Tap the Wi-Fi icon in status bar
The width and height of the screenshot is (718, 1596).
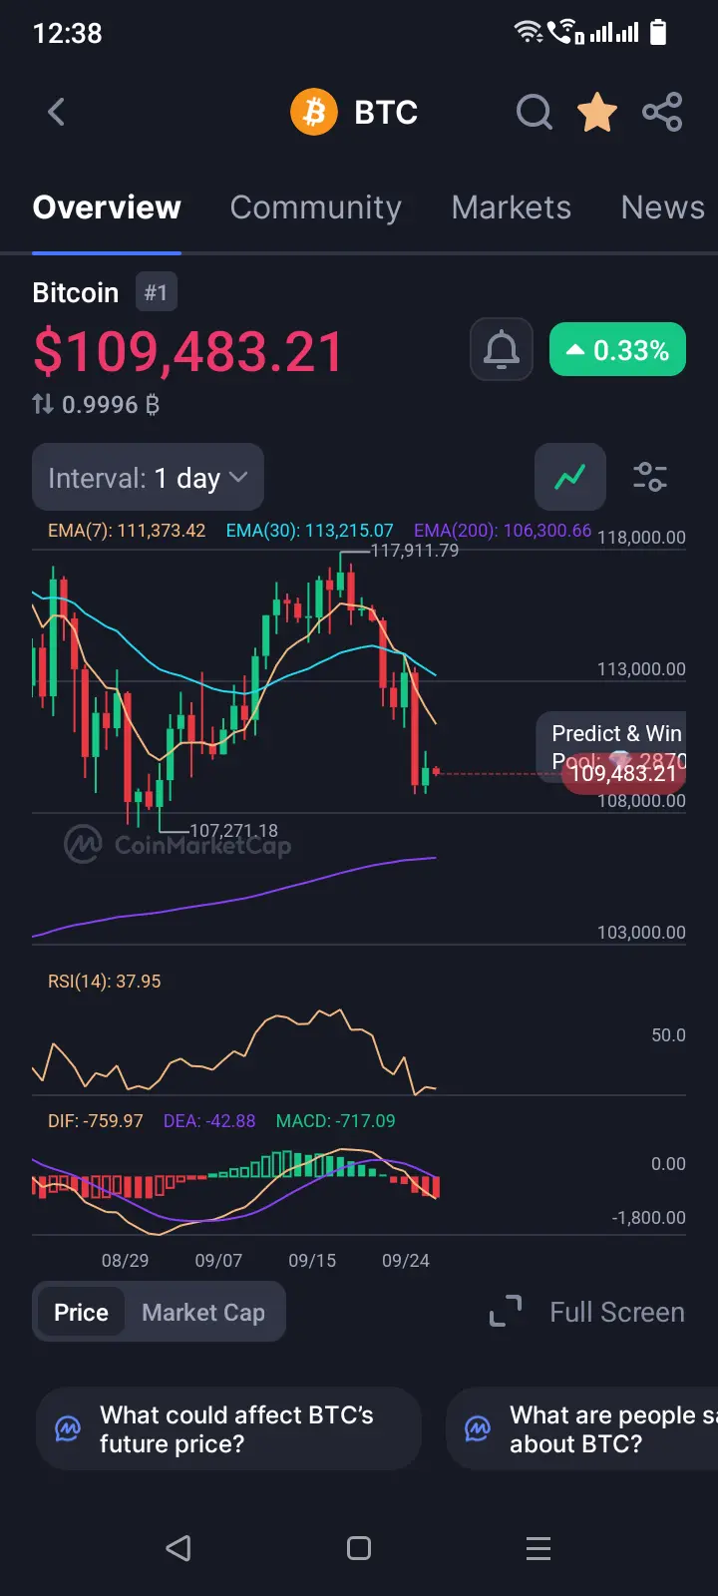tap(529, 33)
